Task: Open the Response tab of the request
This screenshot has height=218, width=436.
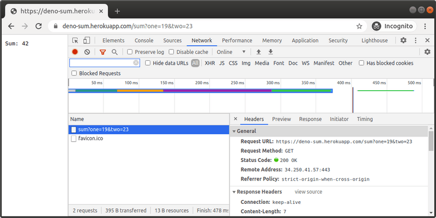Action: 310,119
